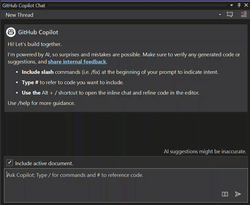Click the 'Include slash' bullet text
The width and height of the screenshot is (250, 205).
tap(120, 72)
